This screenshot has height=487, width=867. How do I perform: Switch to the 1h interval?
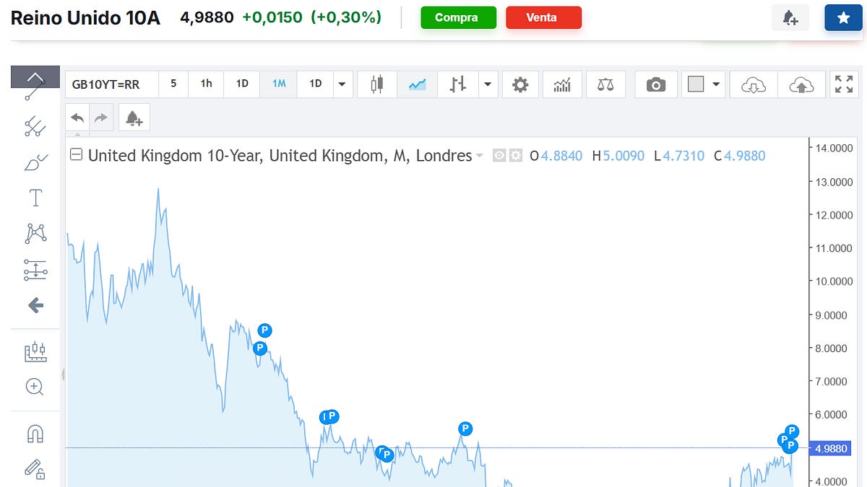pyautogui.click(x=206, y=84)
